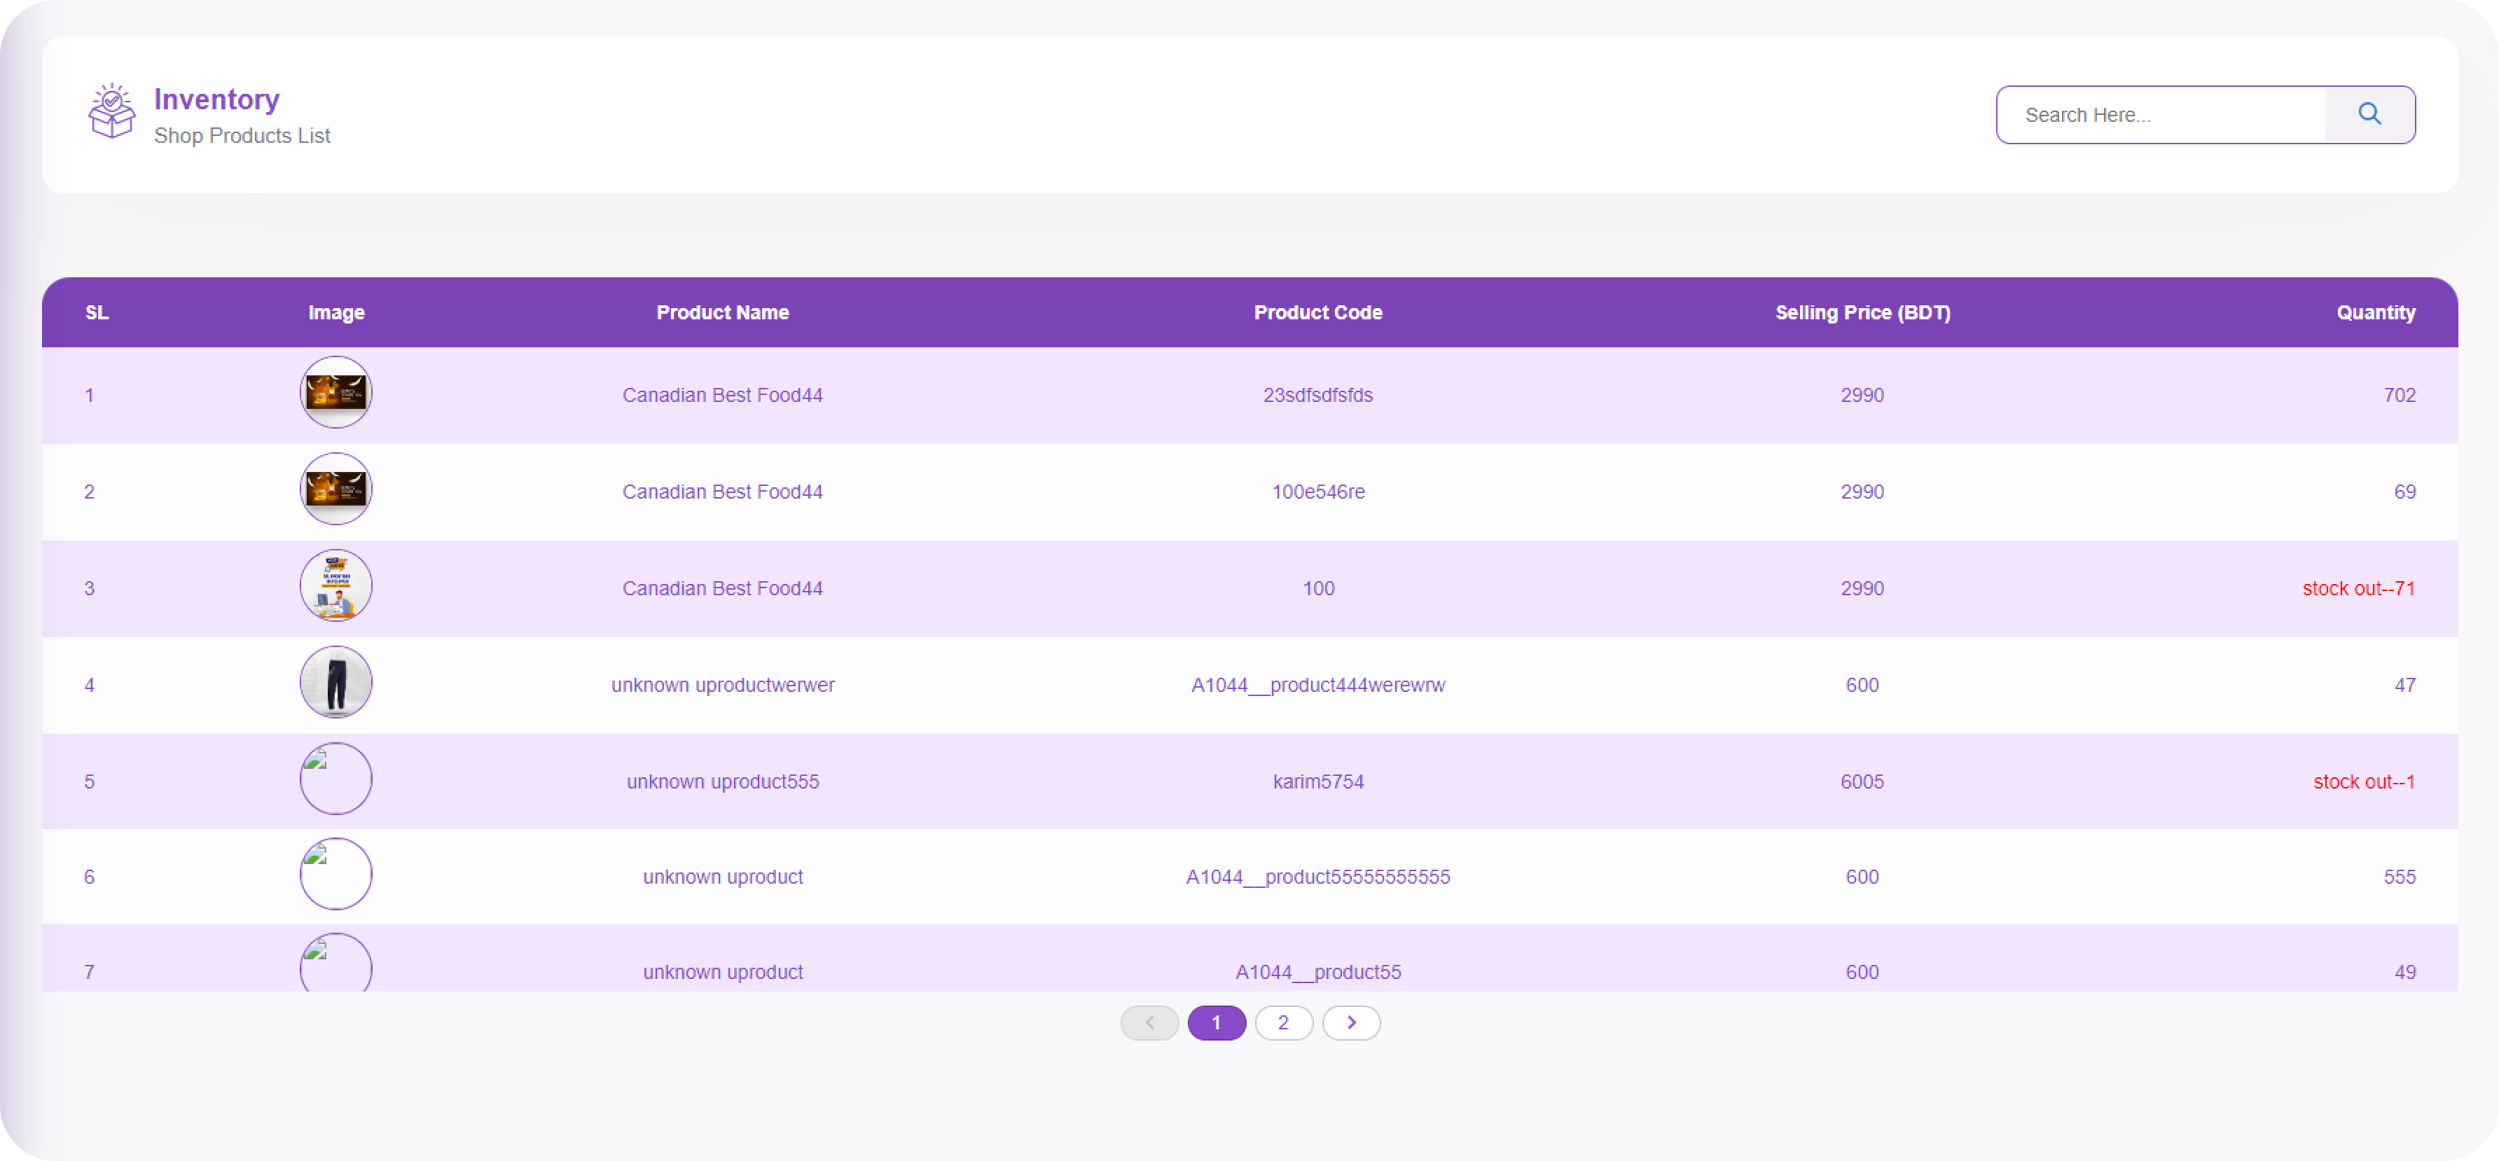Viewport: 2499px width, 1161px height.
Task: Click the Product Name column header
Action: coord(722,312)
